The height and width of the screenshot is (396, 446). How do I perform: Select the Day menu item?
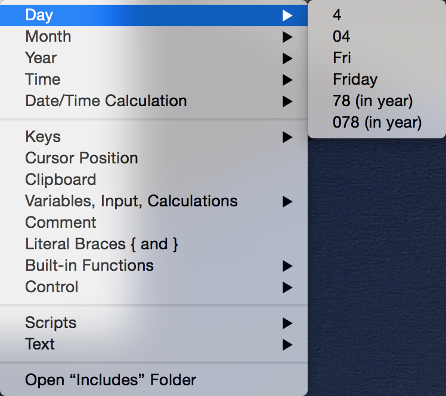tap(154, 16)
